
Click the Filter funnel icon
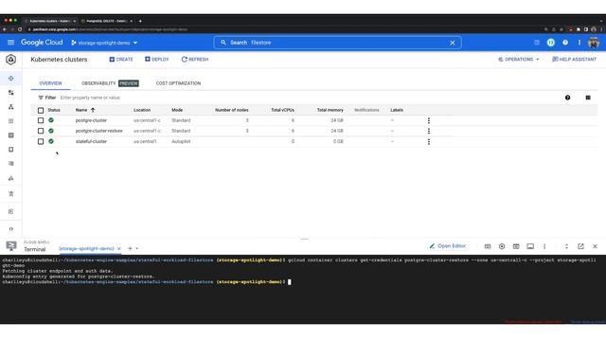(41, 98)
